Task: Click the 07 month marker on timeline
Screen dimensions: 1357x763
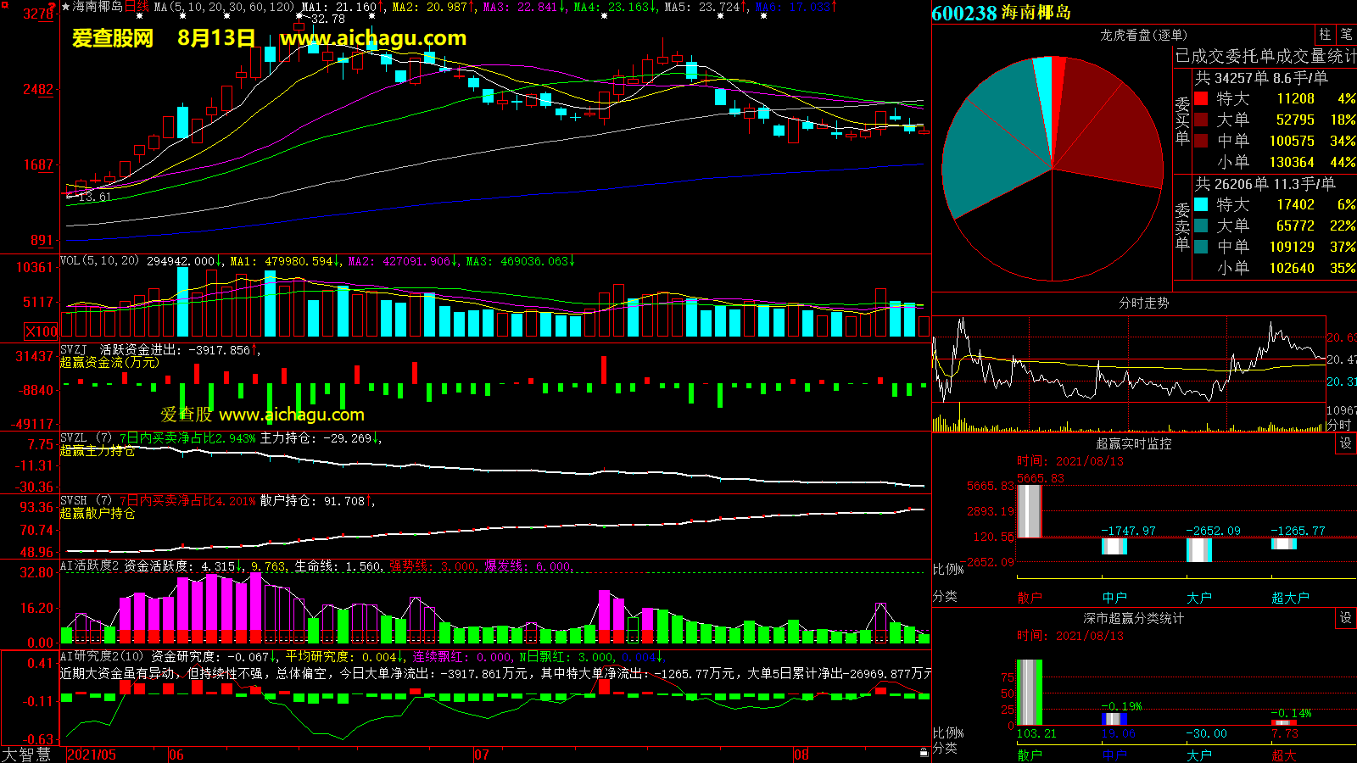Action: click(x=482, y=755)
